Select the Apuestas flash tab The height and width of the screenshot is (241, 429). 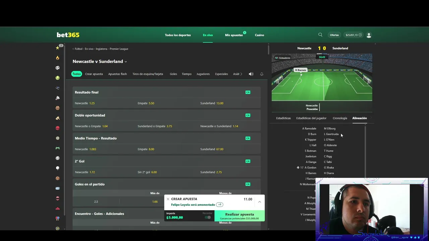(117, 74)
